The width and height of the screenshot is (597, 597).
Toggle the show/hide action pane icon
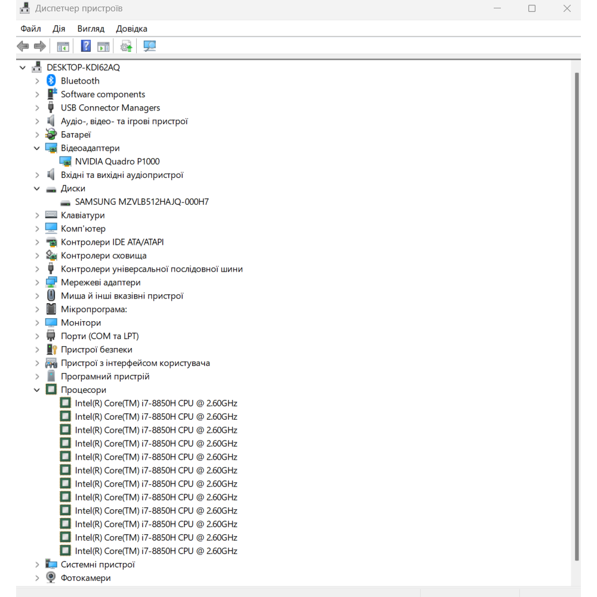click(x=103, y=46)
